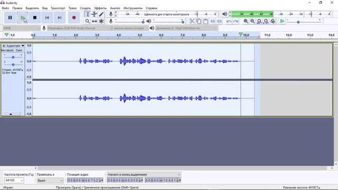Skip to start of track
Image resolution: width=338 pixels, height=190 pixels.
(47, 17)
